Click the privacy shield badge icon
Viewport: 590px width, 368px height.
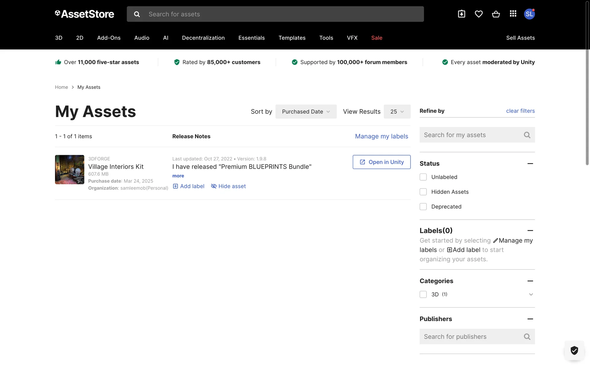coord(574,350)
